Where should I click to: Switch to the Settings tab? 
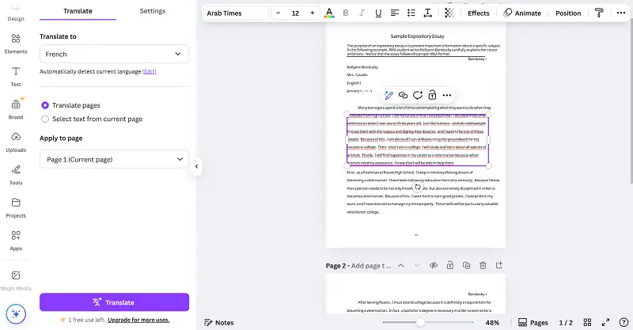point(153,11)
